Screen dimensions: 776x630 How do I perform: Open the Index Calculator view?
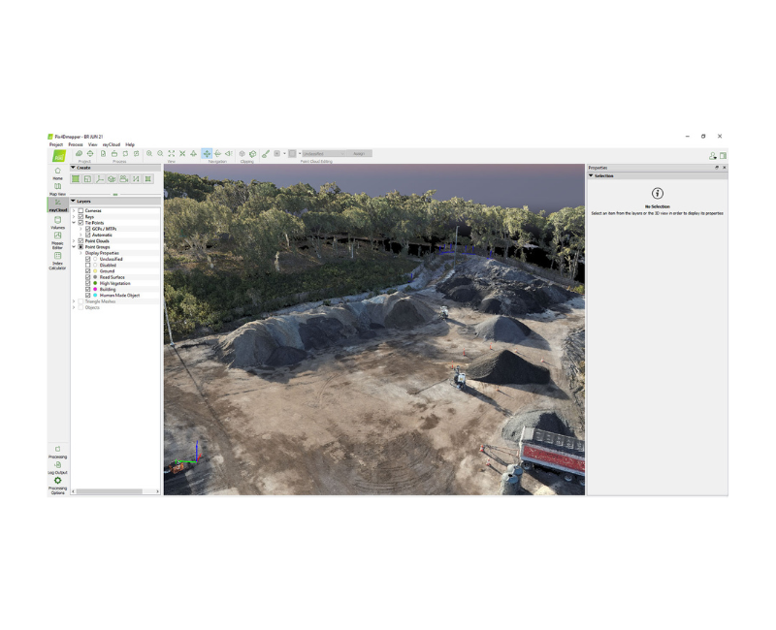coord(57,261)
